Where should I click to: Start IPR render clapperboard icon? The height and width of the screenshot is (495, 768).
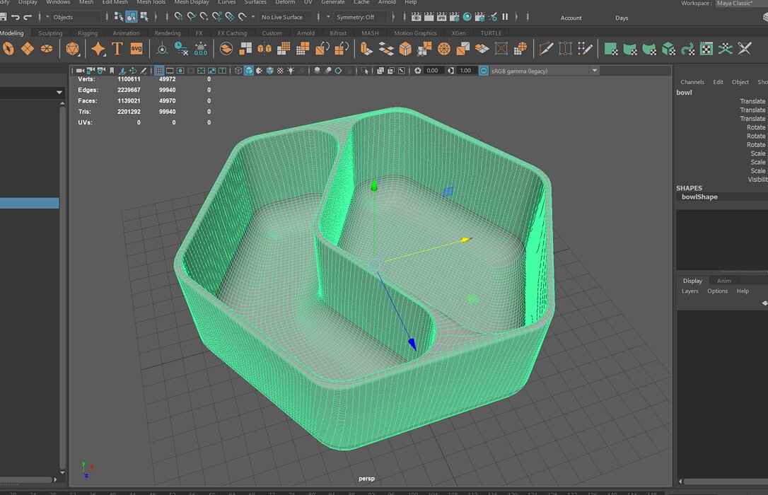click(x=441, y=17)
